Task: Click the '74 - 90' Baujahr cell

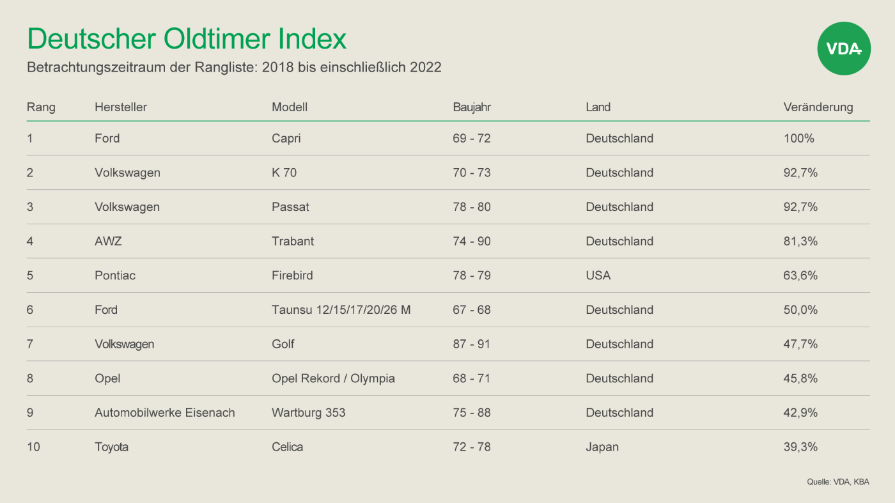Action: pyautogui.click(x=472, y=241)
